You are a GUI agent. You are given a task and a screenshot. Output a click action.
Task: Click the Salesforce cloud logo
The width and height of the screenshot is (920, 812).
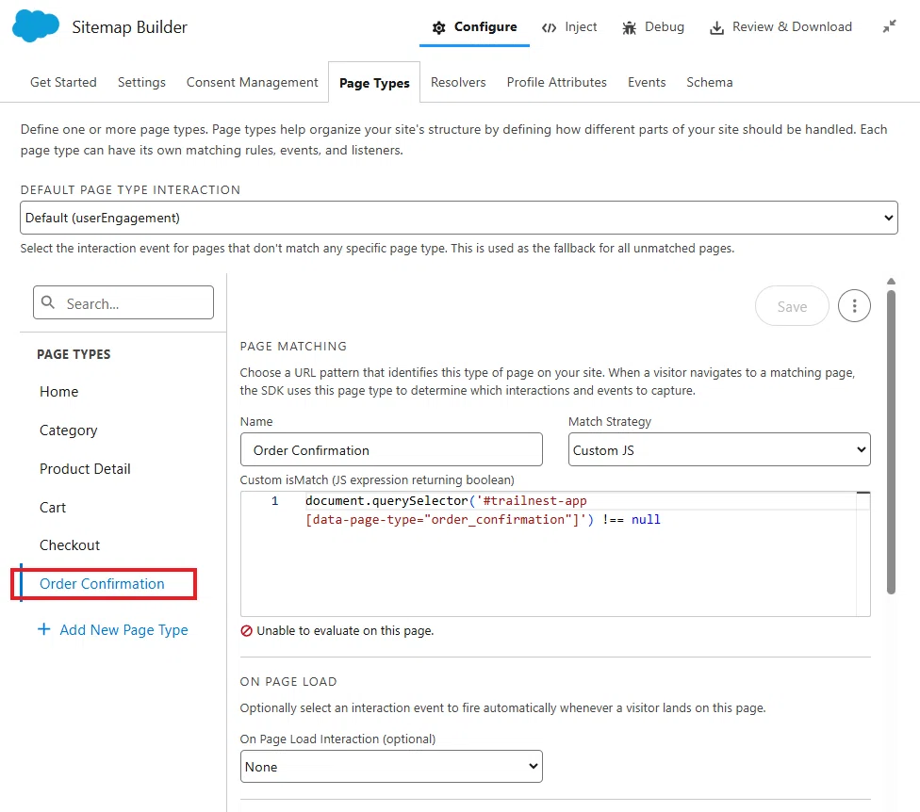tap(35, 26)
